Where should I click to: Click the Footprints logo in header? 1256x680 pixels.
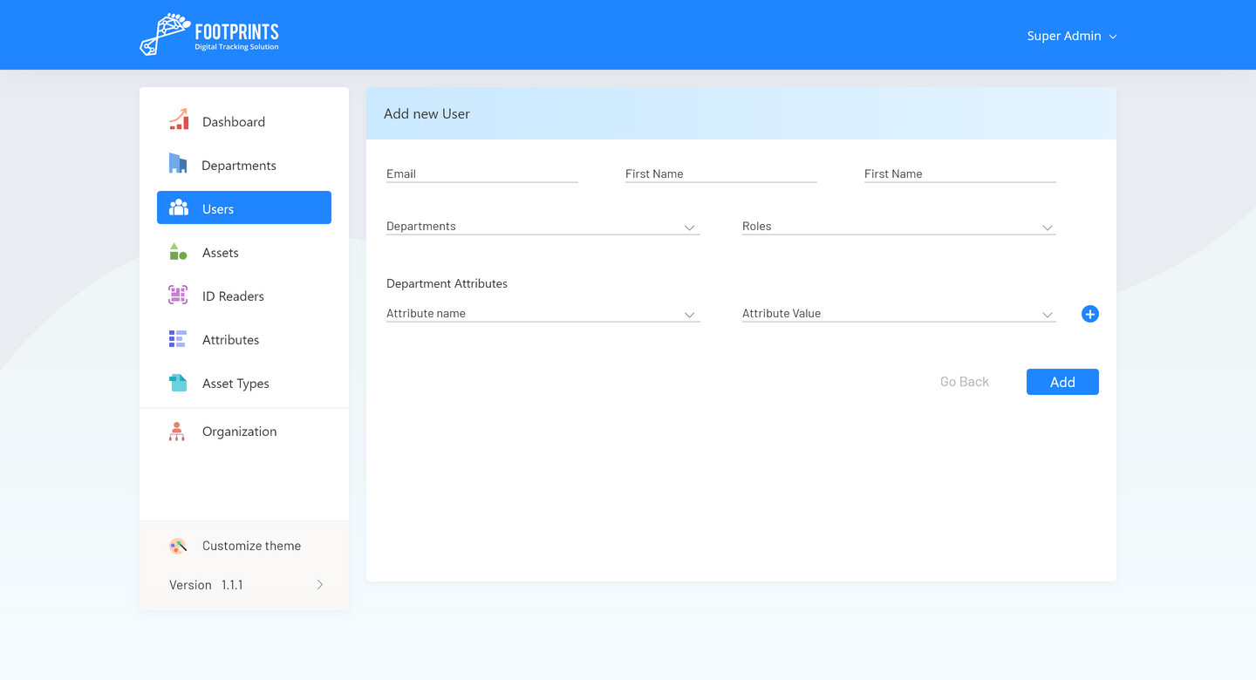tap(209, 35)
